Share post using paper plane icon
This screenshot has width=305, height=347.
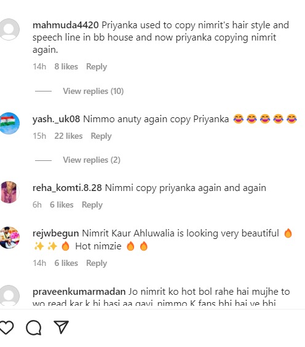coord(61,327)
